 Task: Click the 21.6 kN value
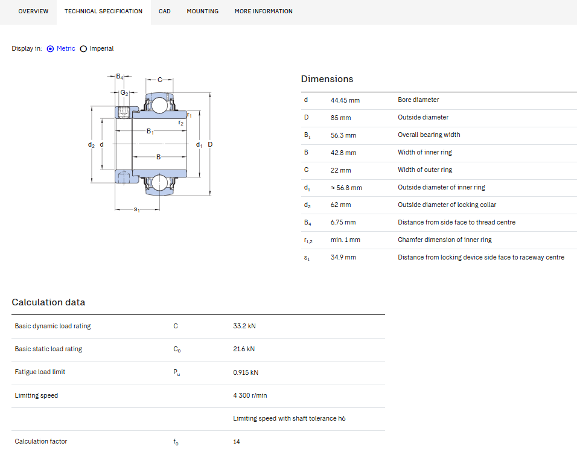coord(244,349)
